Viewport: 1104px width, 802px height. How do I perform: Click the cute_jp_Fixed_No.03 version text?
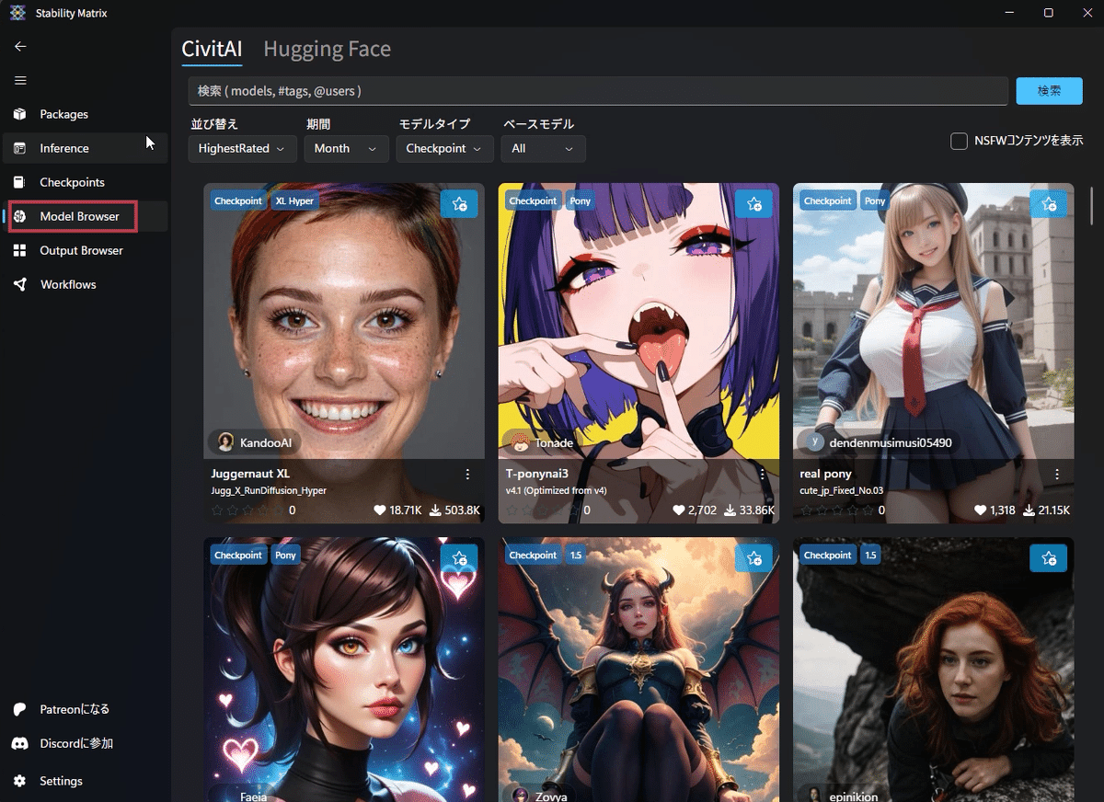(x=841, y=490)
